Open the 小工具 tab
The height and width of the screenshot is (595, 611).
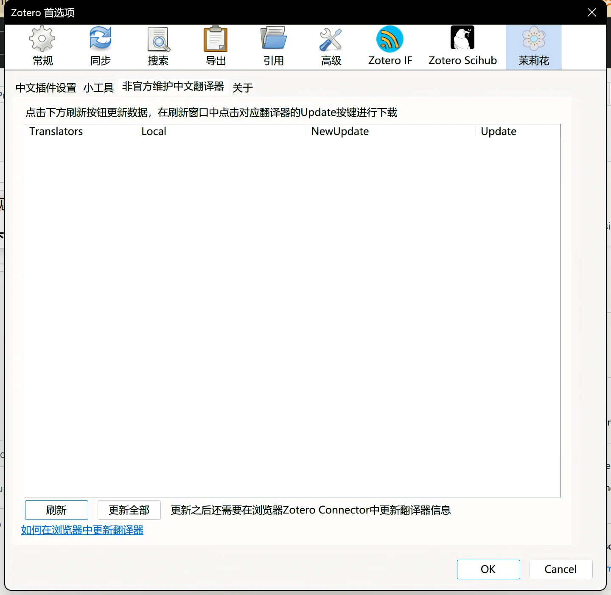point(98,87)
